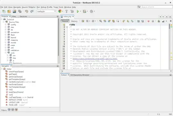Open the Tools menu
The image size is (173, 116).
click(61, 7)
